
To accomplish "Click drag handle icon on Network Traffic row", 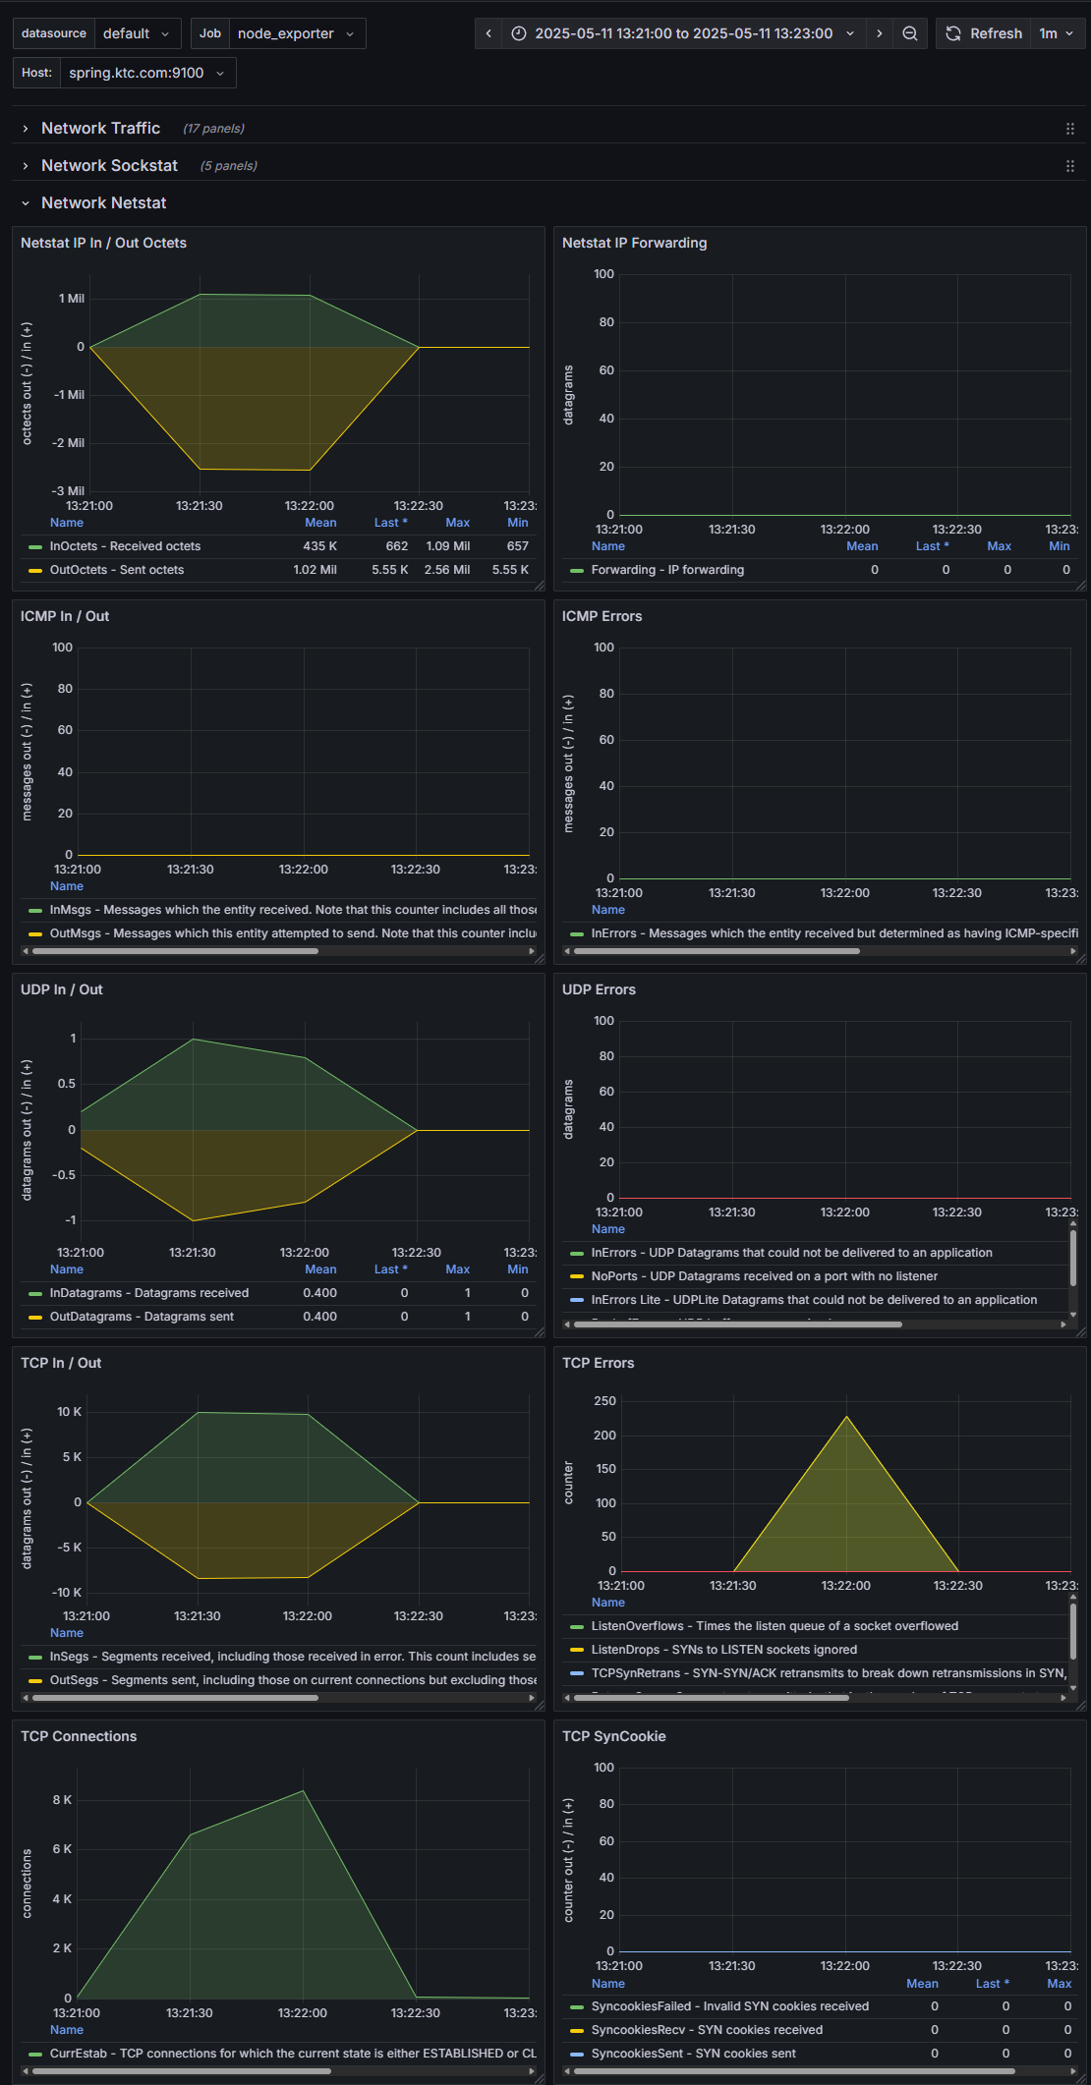I will click(x=1070, y=129).
